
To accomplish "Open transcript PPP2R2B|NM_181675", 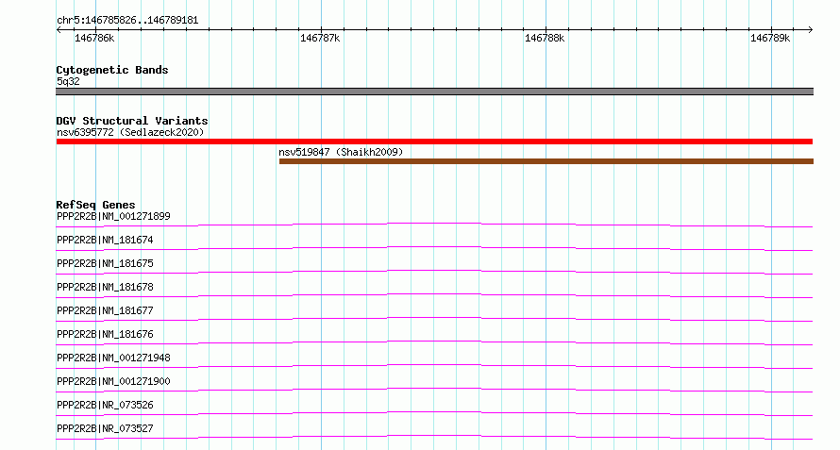I will pos(105,263).
